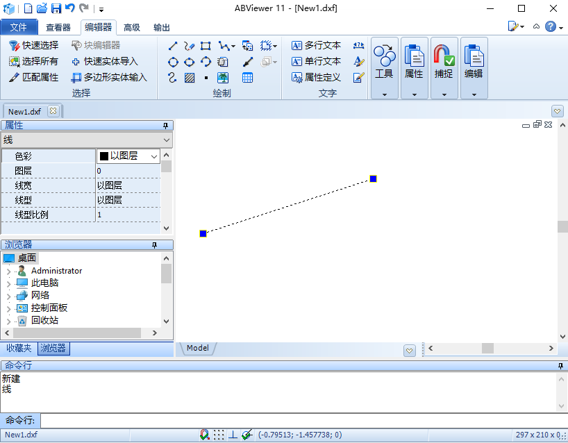Click the black color swatch in 色彩 row
Image resolution: width=568 pixels, height=443 pixels.
[x=104, y=157]
